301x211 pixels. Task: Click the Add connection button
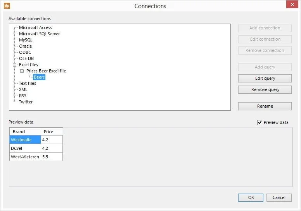click(265, 28)
